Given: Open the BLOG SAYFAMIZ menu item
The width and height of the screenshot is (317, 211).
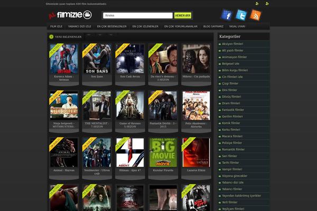Looking at the screenshot, I should click(213, 26).
